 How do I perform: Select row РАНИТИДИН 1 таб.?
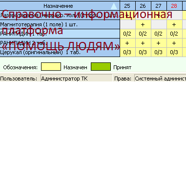(x=60, y=34)
